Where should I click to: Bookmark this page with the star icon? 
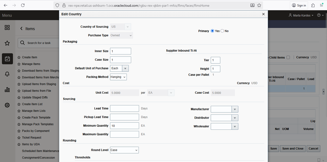(259, 5)
